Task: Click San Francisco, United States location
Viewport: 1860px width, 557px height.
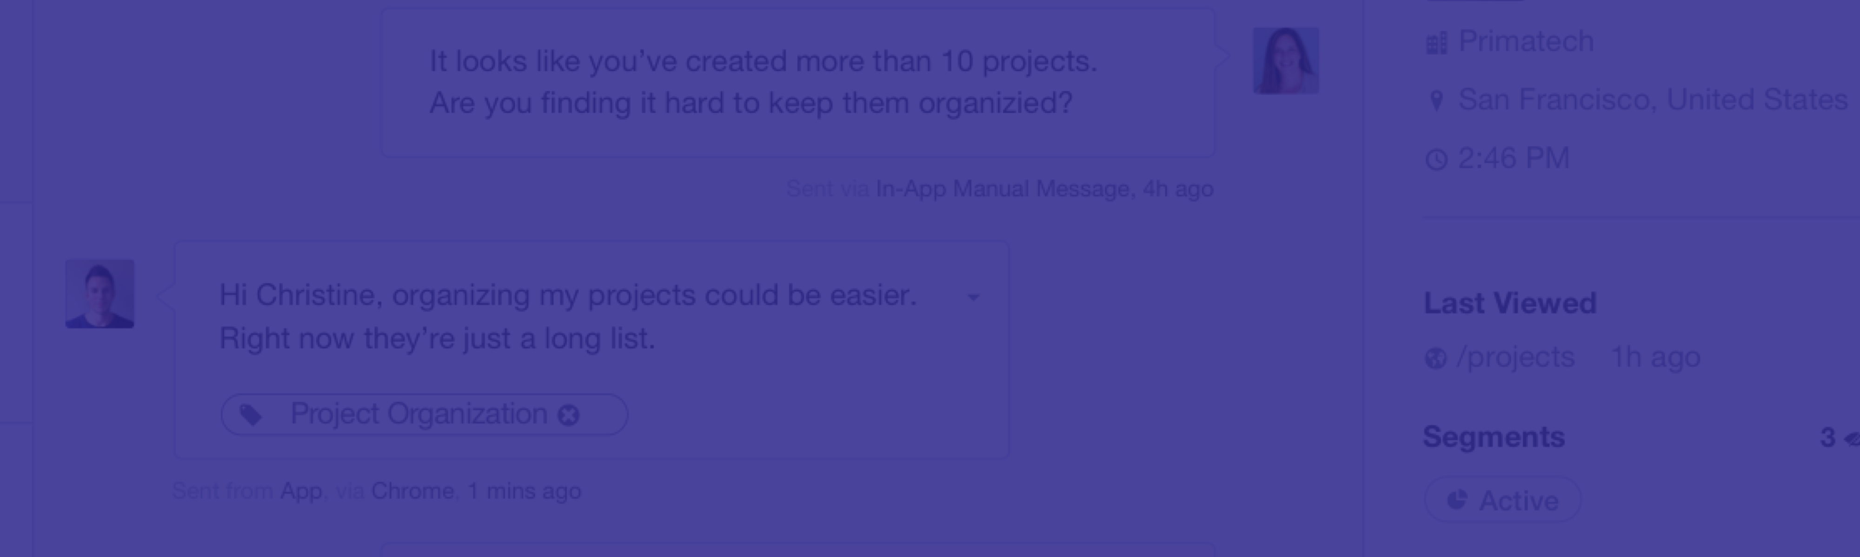Action: (x=1653, y=99)
